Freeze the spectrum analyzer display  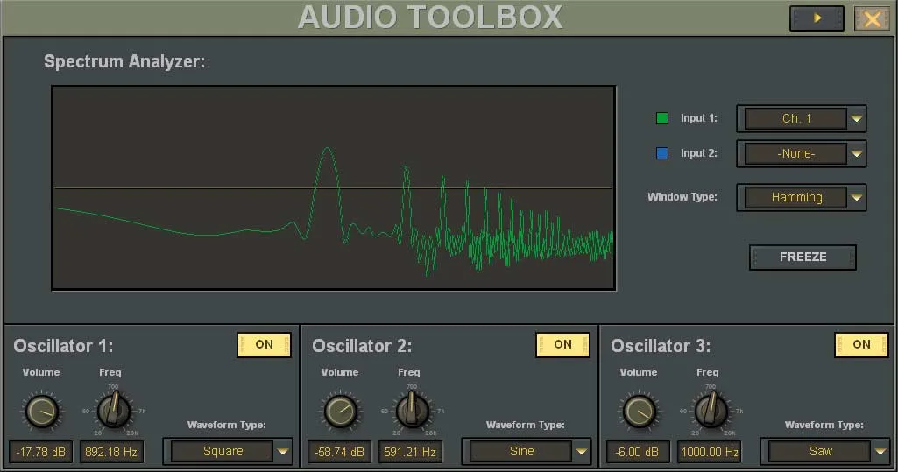click(x=803, y=257)
